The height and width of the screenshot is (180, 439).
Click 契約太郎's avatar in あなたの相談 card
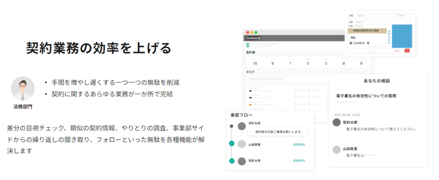pyautogui.click(x=336, y=123)
